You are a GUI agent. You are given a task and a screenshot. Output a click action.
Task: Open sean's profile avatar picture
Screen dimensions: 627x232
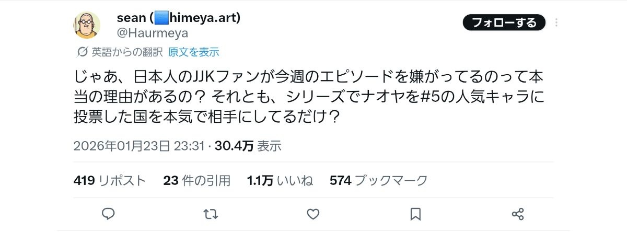pyautogui.click(x=87, y=25)
